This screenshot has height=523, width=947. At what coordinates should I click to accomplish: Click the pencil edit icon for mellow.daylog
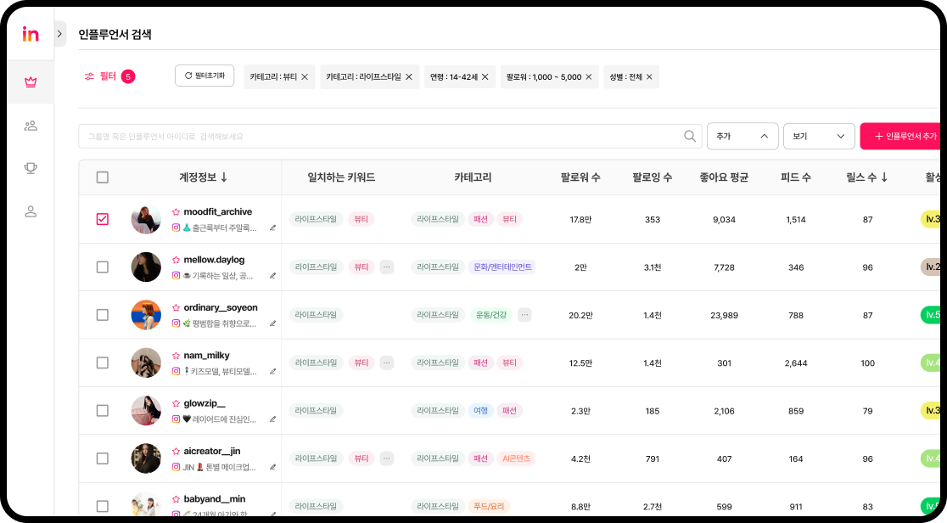click(x=272, y=276)
